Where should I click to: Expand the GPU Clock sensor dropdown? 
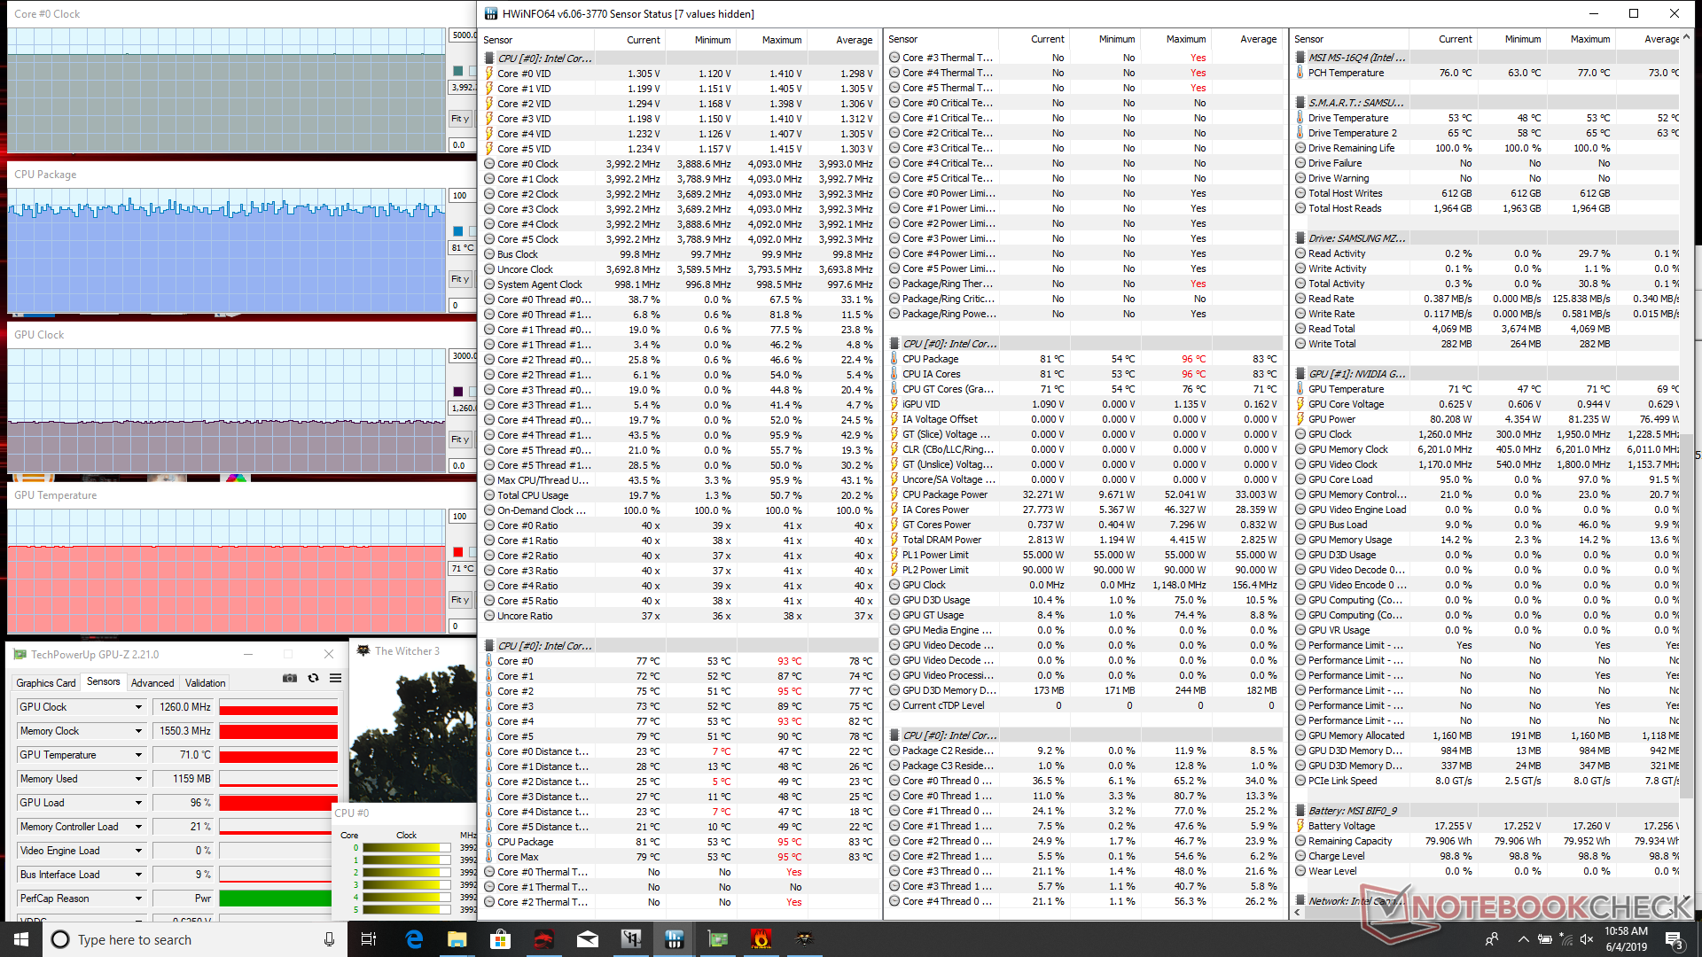coord(138,707)
